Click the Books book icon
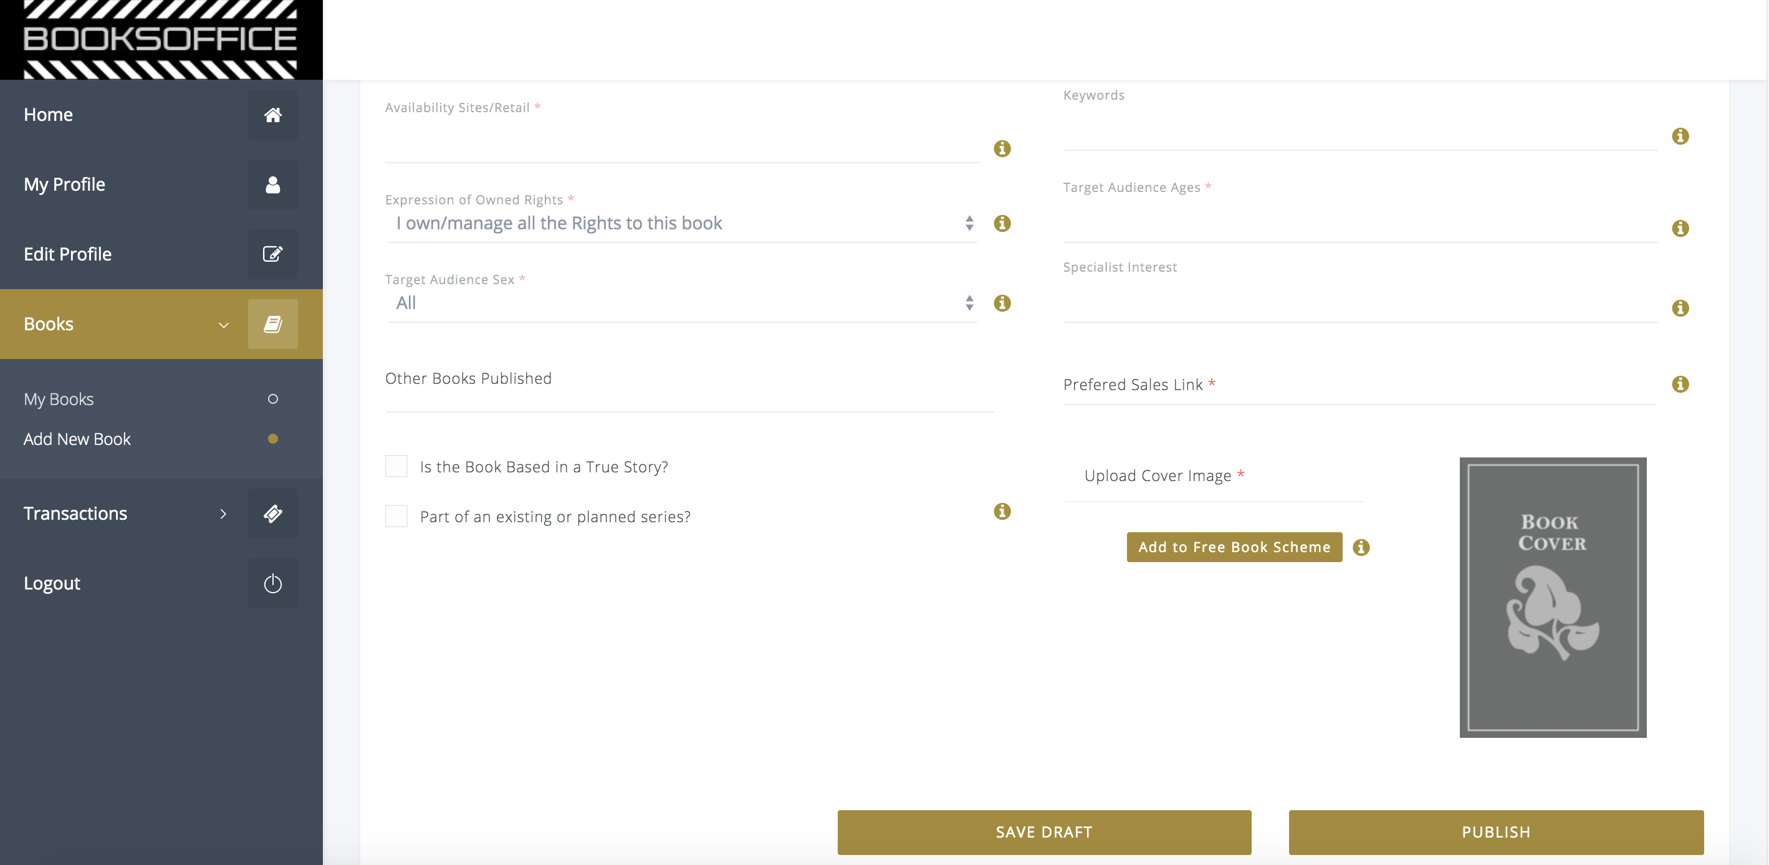This screenshot has height=865, width=1769. 272,324
